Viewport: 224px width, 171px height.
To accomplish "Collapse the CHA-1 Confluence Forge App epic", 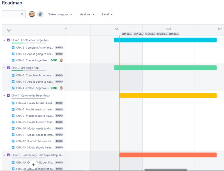I will tap(4, 40).
